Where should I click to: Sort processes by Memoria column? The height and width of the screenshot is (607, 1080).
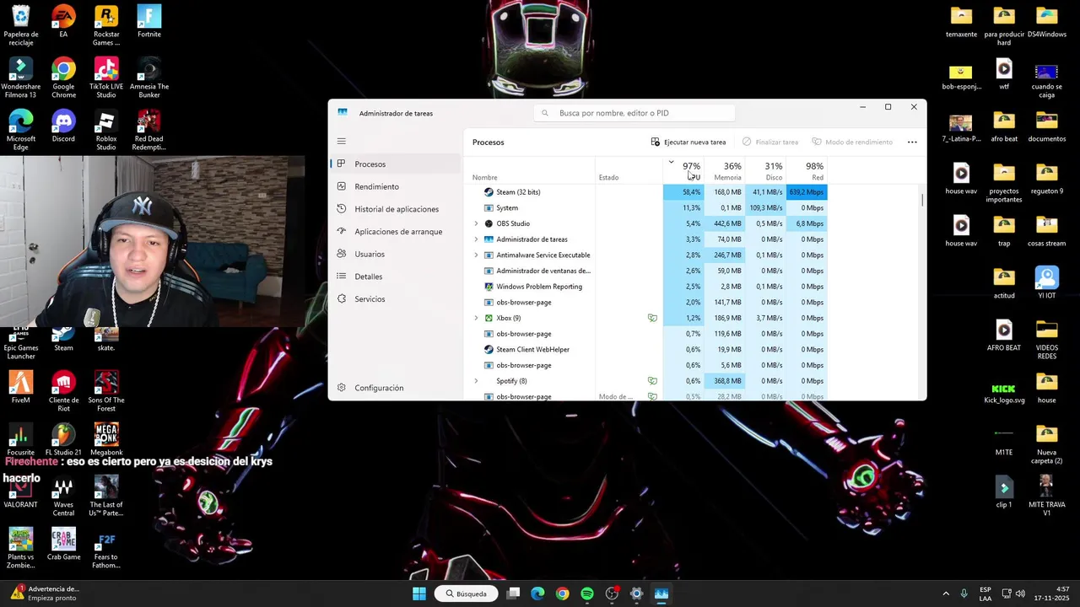point(724,170)
